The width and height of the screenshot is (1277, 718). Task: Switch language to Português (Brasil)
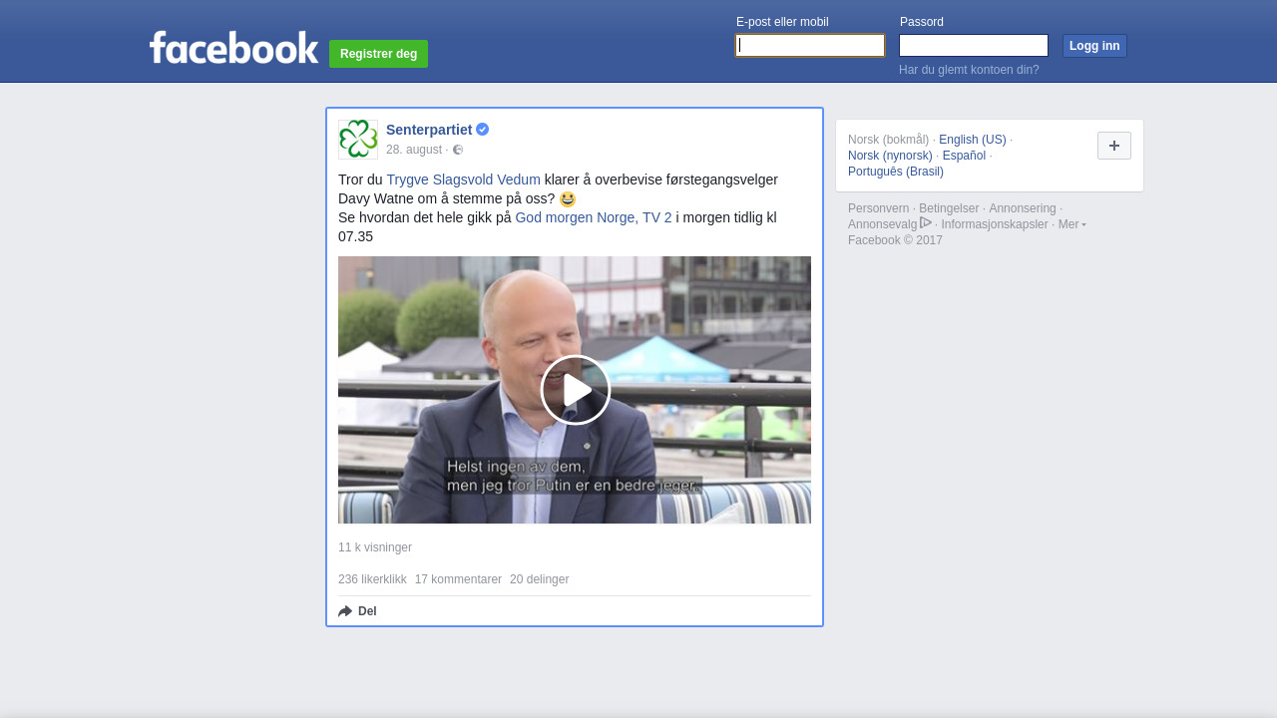pyautogui.click(x=896, y=172)
